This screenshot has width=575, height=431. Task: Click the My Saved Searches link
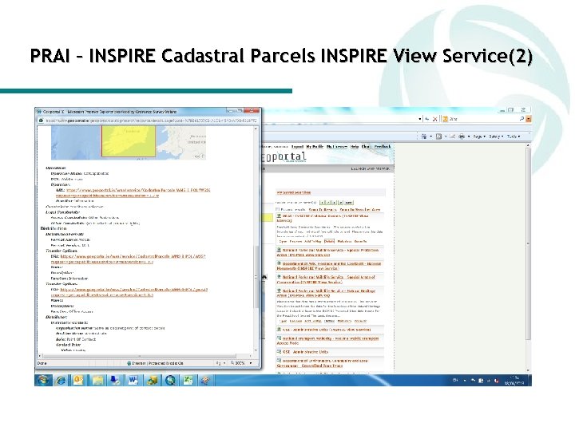[293, 192]
